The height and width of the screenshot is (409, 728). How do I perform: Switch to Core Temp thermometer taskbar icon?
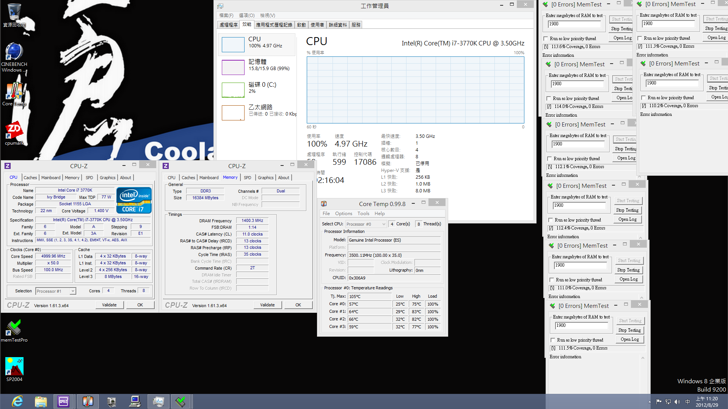pyautogui.click(x=88, y=401)
